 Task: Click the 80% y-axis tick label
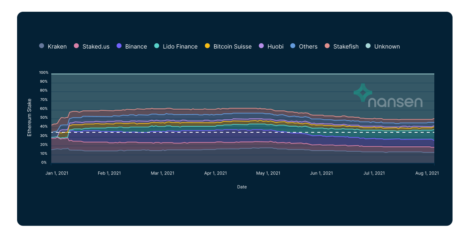44,91
